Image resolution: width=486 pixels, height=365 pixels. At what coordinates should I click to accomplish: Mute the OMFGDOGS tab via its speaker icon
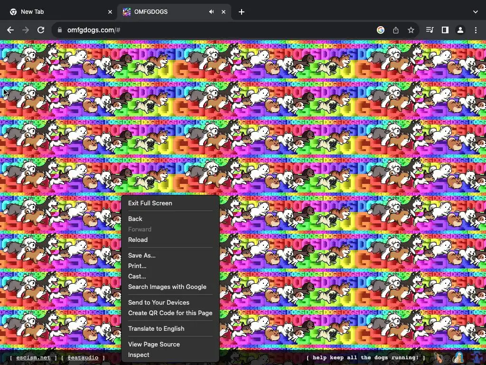pos(211,12)
